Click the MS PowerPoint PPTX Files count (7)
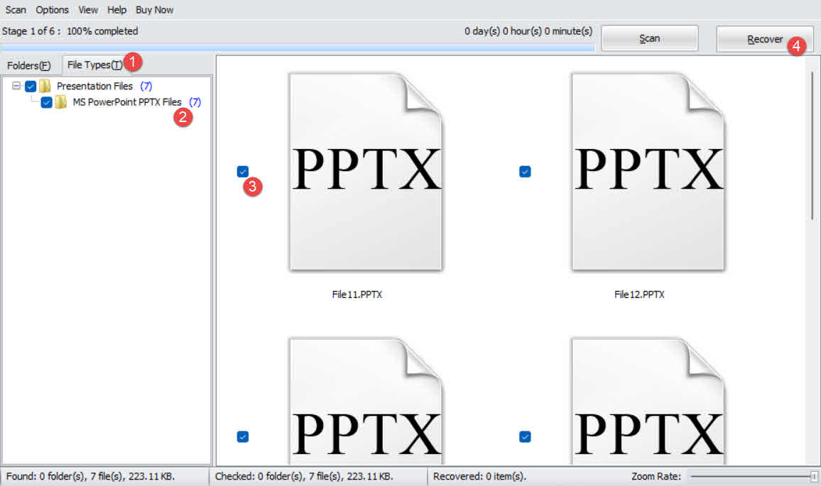Image resolution: width=821 pixels, height=486 pixels. [195, 102]
